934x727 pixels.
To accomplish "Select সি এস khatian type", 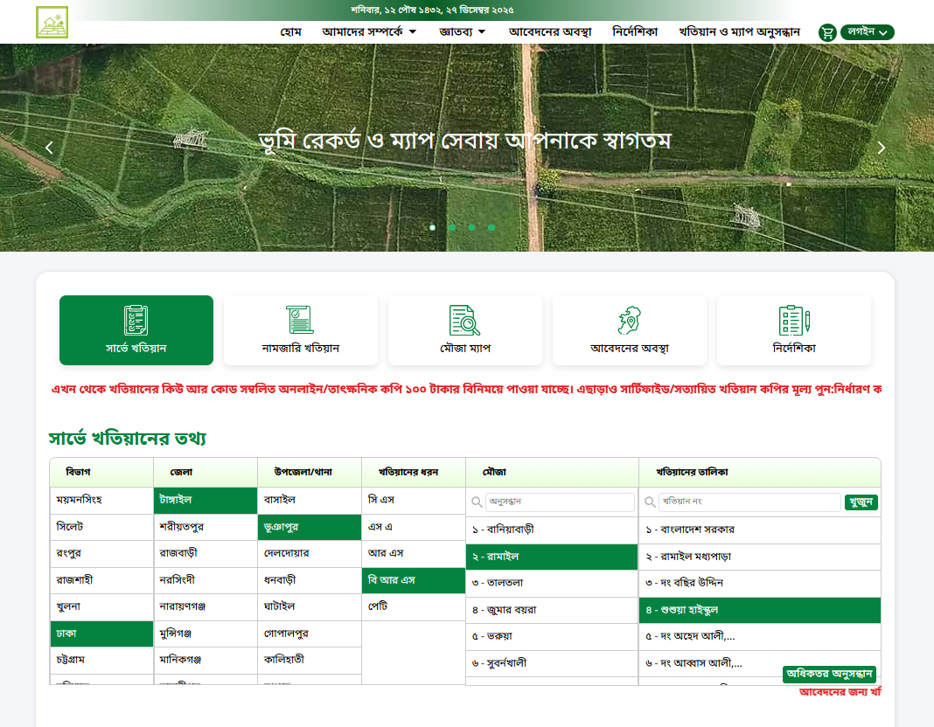I will (413, 501).
